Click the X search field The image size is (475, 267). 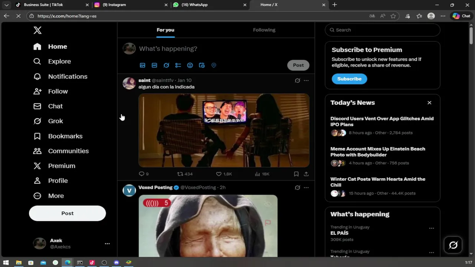click(x=383, y=30)
